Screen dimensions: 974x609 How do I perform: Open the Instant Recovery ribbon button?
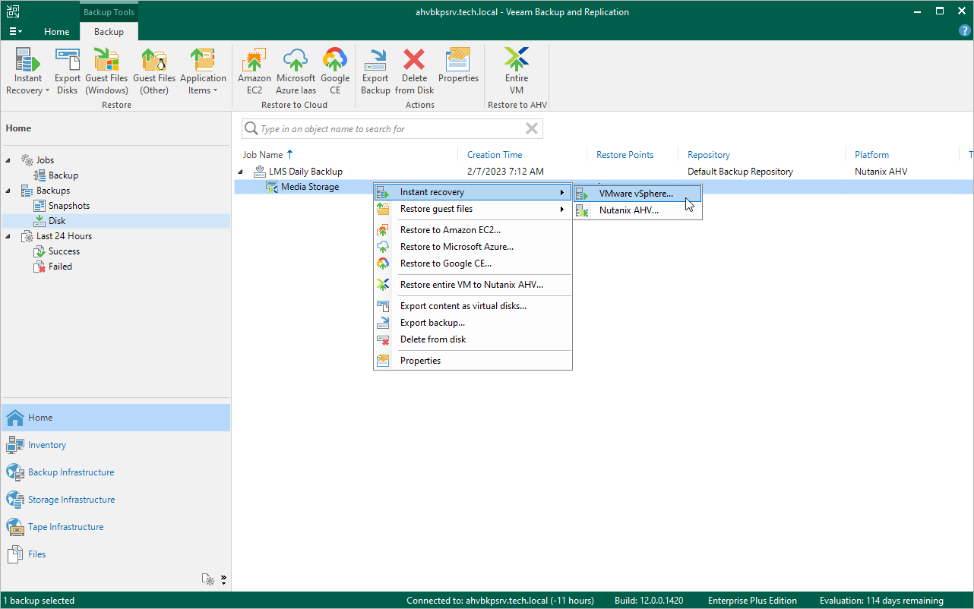click(x=28, y=71)
